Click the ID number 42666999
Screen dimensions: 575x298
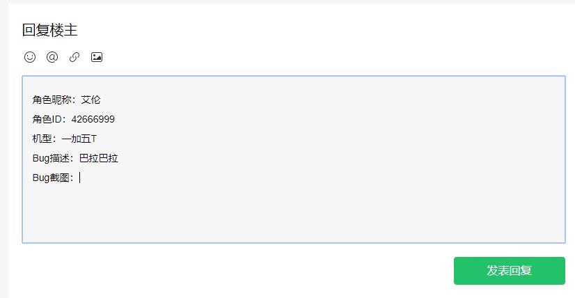[93, 119]
